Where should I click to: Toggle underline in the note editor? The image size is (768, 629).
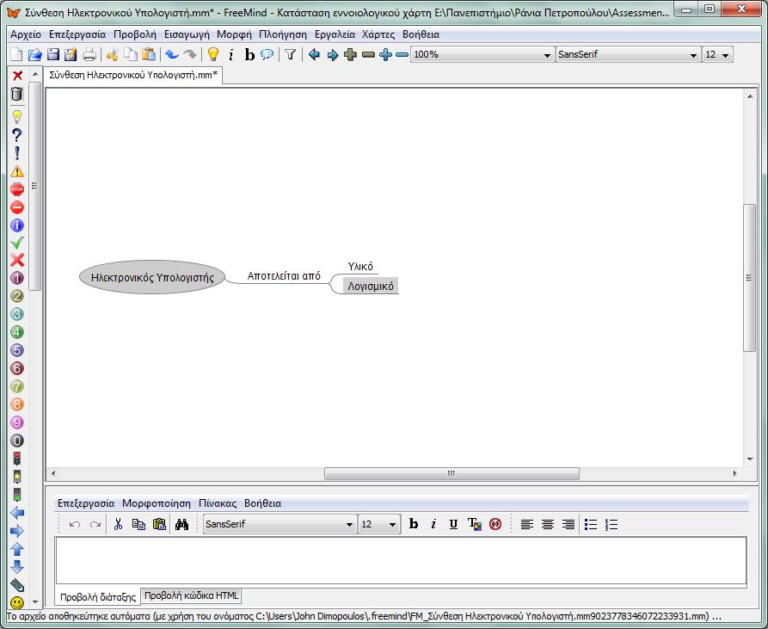(453, 524)
